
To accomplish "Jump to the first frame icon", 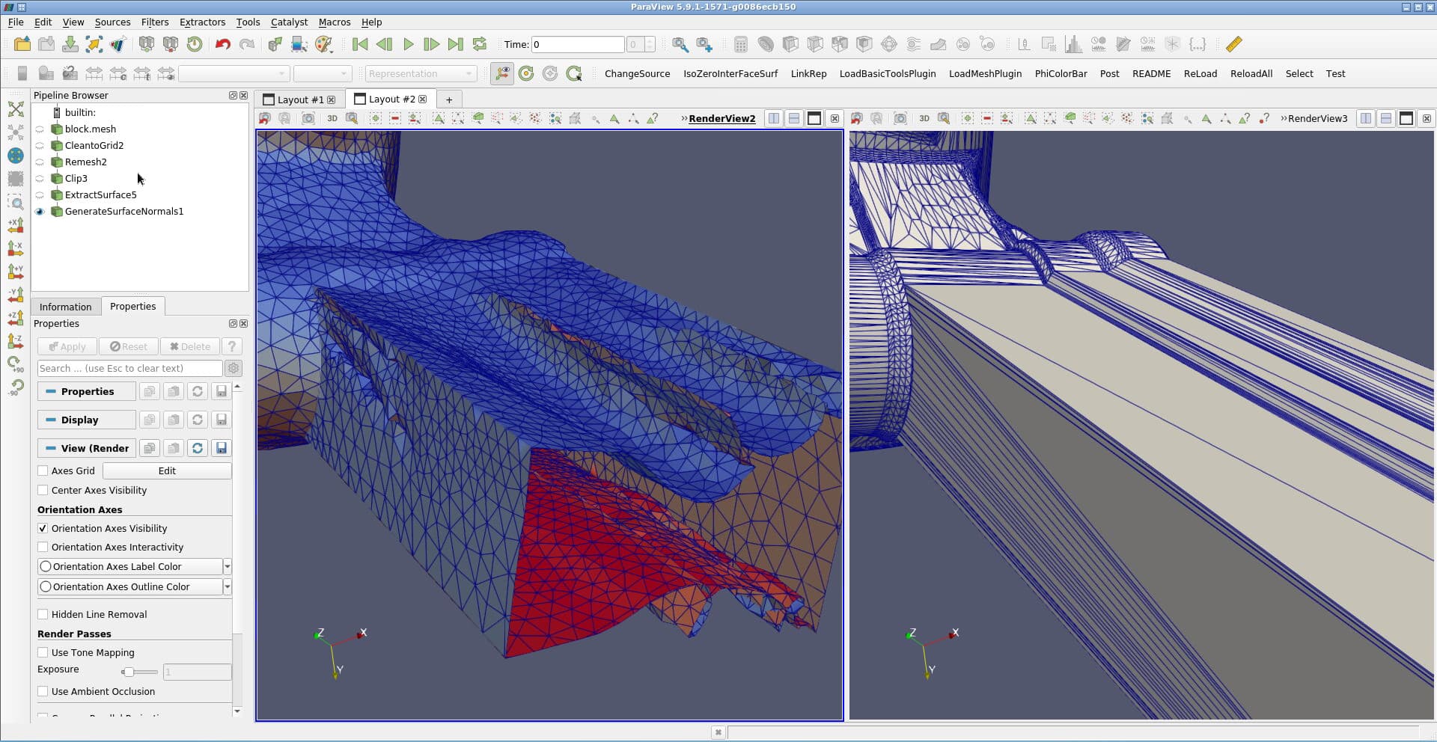I will tap(360, 44).
